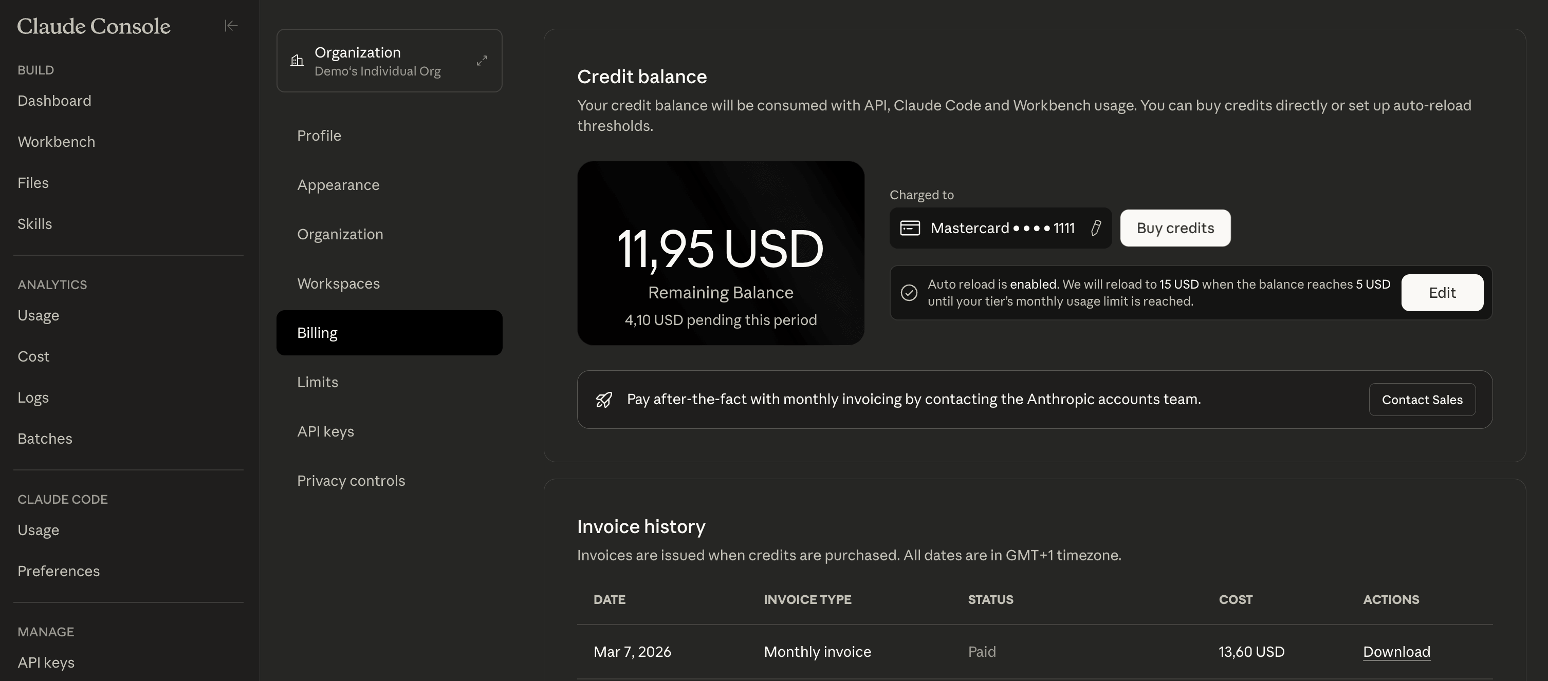Download the Mar 7, 2026 invoice
Viewport: 1548px width, 681px height.
point(1396,652)
